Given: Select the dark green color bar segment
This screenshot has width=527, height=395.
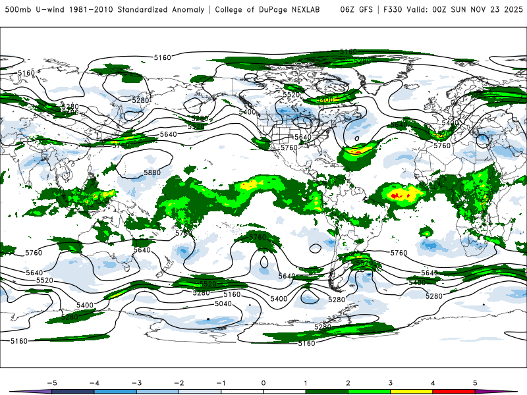Looking at the screenshot, I should pyautogui.click(x=327, y=392).
